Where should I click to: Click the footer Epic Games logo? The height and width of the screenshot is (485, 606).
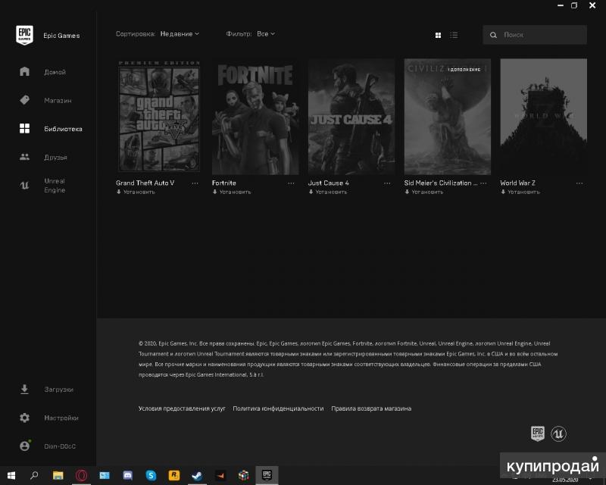[538, 433]
